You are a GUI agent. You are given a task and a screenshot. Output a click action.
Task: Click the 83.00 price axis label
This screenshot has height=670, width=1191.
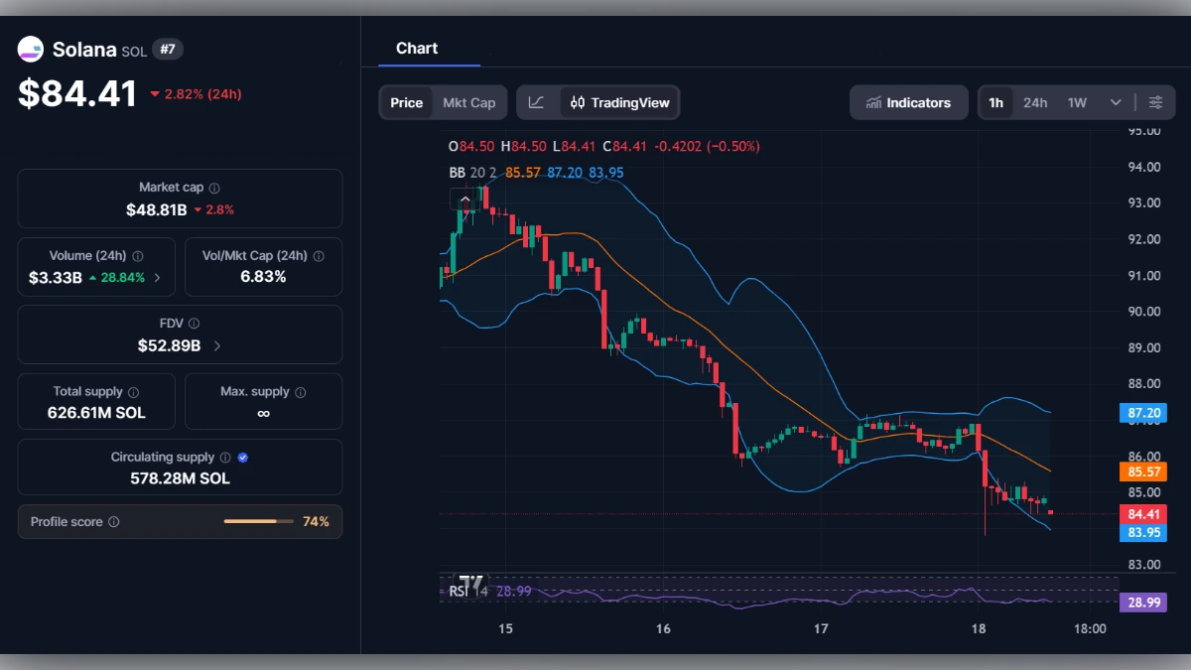coord(1144,565)
